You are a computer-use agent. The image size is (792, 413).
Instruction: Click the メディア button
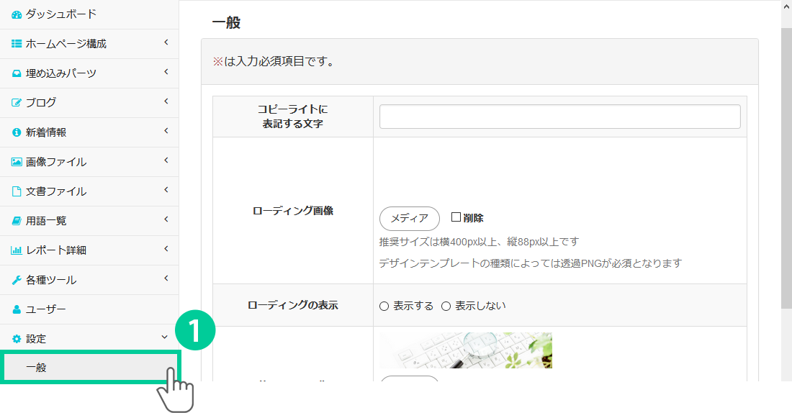(x=409, y=218)
